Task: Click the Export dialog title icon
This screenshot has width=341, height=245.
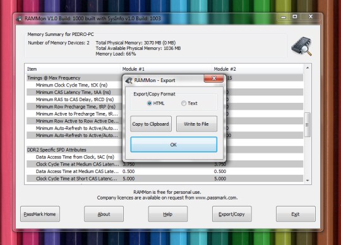Action: tap(129, 80)
